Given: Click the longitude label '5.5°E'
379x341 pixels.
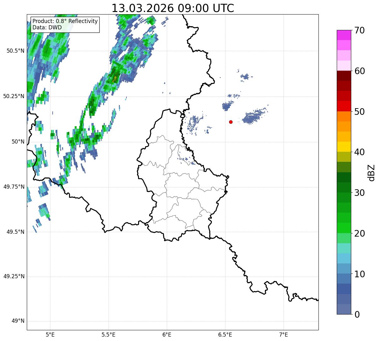Looking at the screenshot, I should tap(108, 334).
